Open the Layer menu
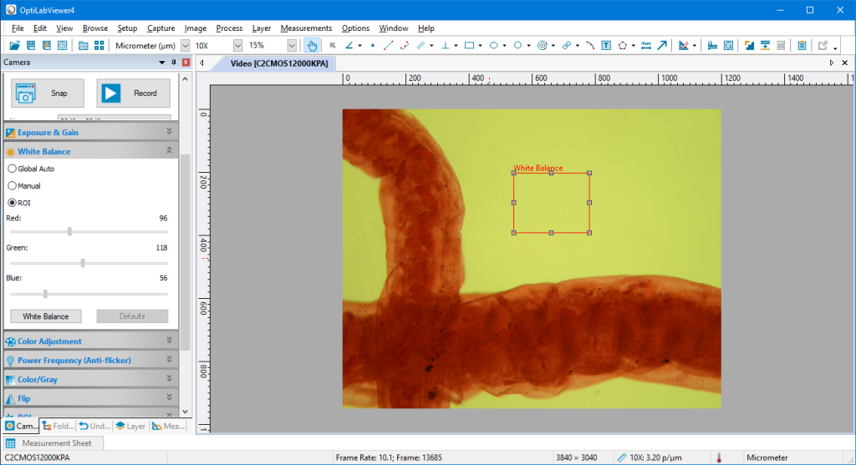856x465 pixels. pos(262,28)
